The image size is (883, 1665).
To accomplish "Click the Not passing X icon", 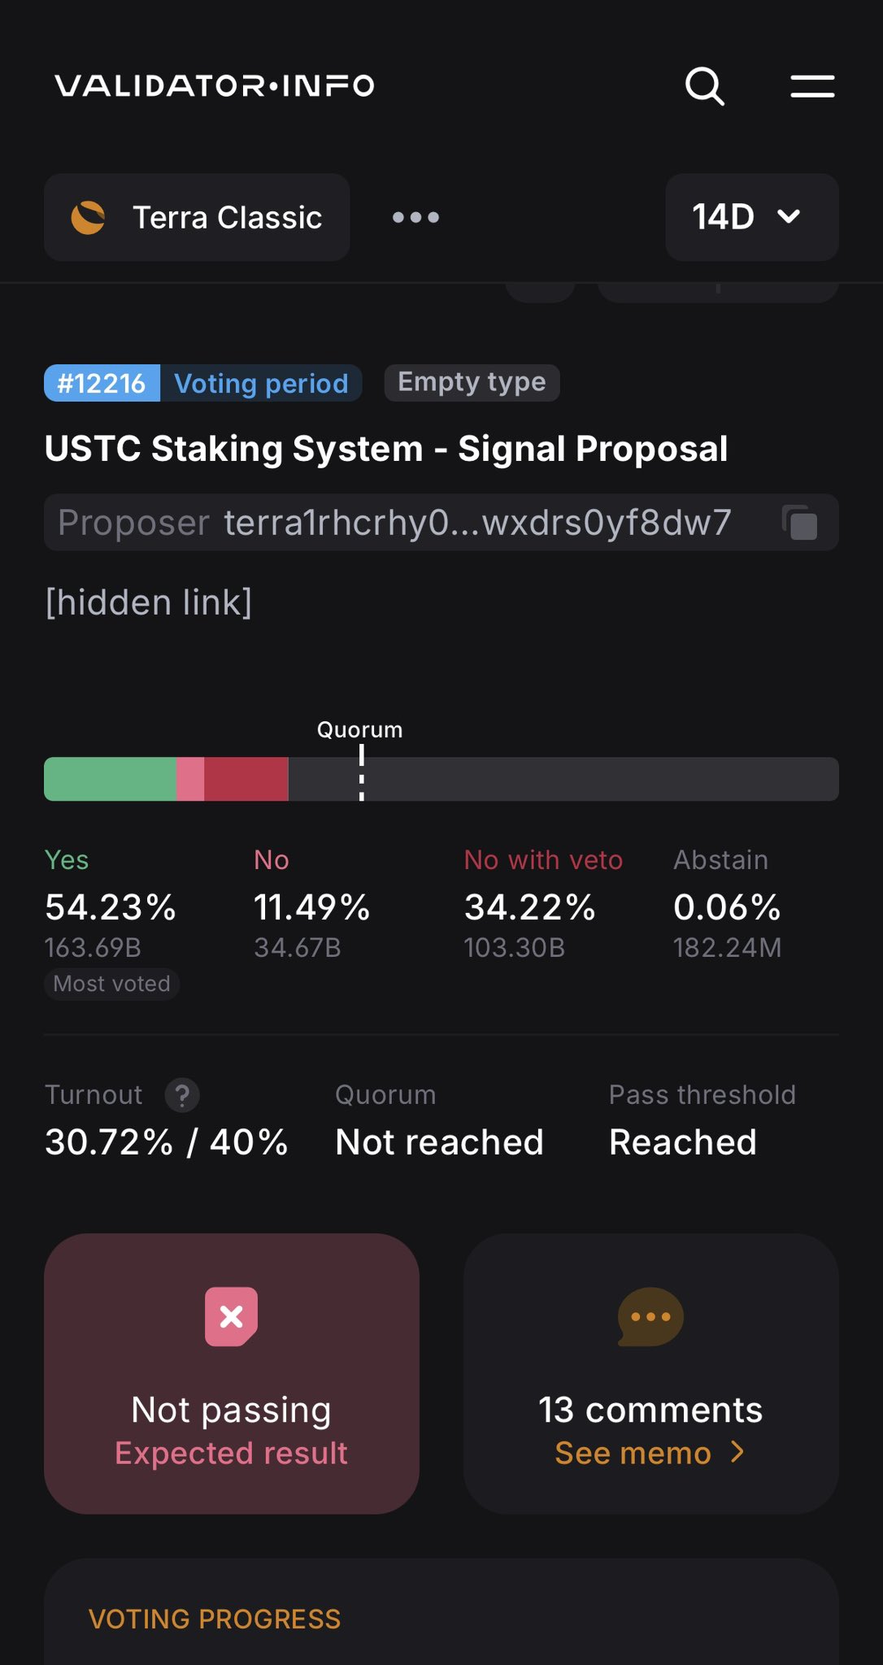I will (231, 1316).
